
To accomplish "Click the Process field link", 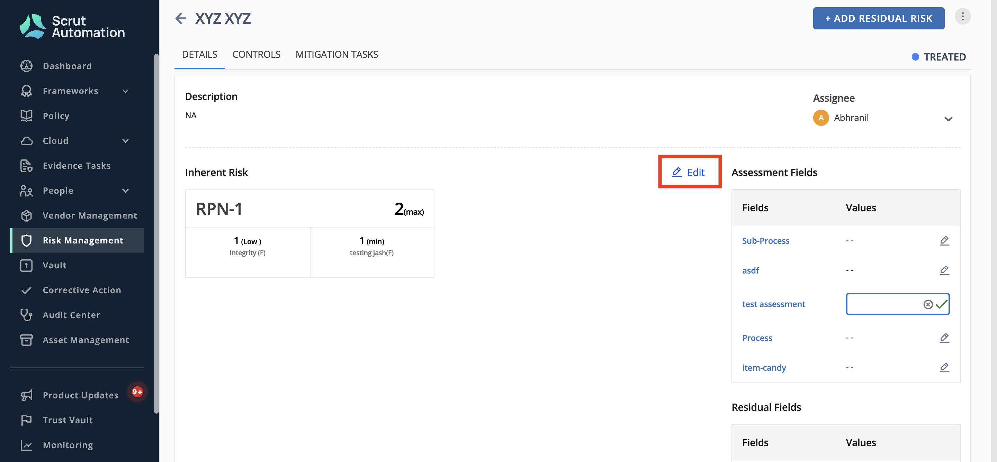I will (757, 338).
